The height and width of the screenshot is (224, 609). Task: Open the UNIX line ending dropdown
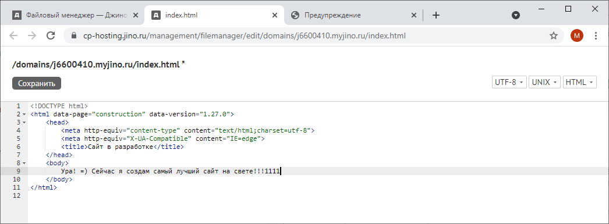[544, 82]
